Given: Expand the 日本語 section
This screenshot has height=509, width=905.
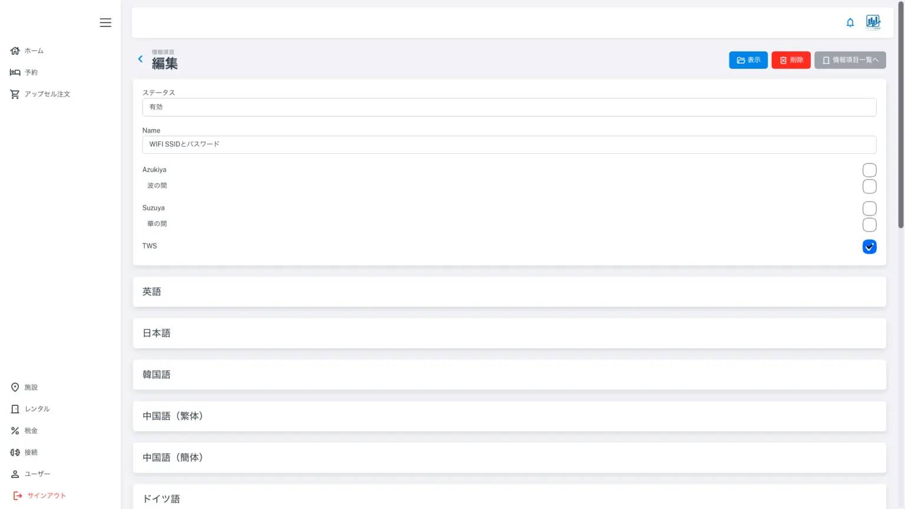Looking at the screenshot, I should (x=509, y=333).
